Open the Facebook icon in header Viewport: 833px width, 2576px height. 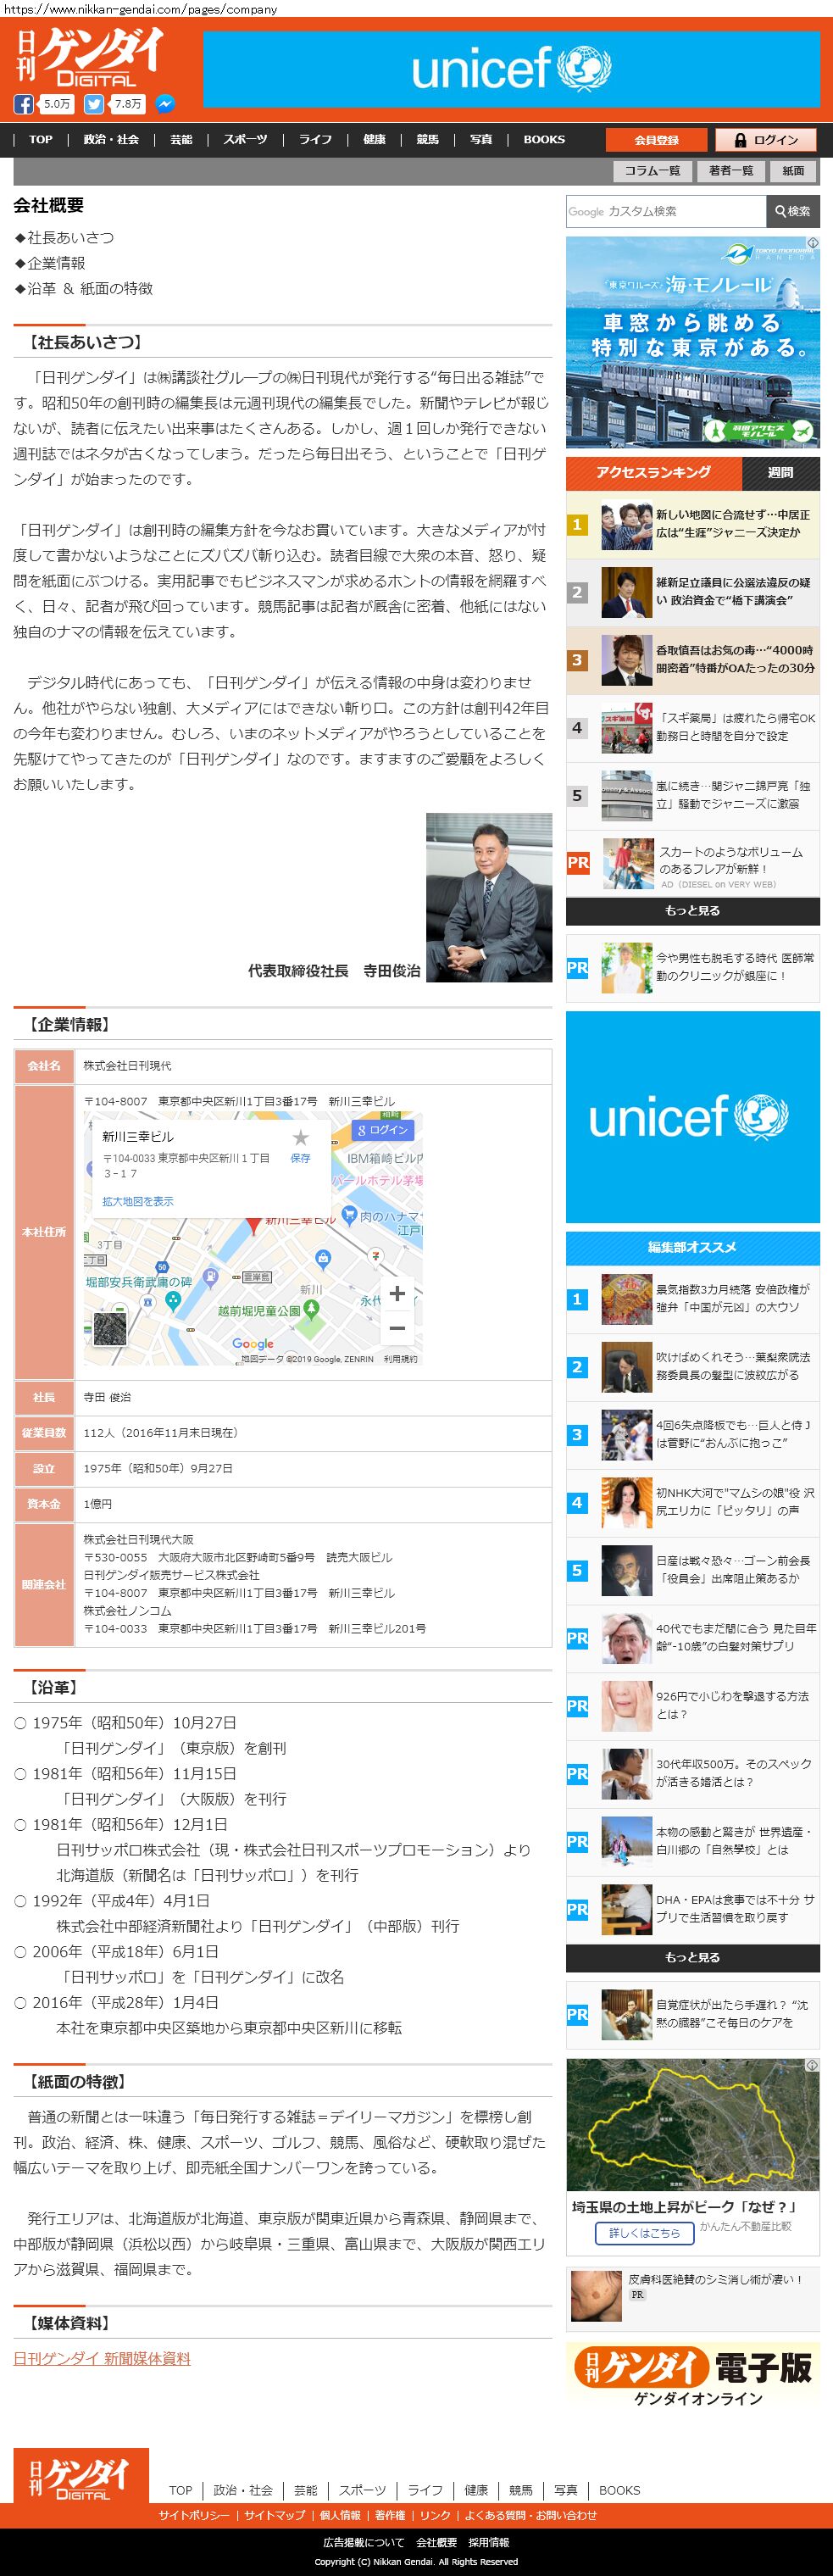pos(23,104)
